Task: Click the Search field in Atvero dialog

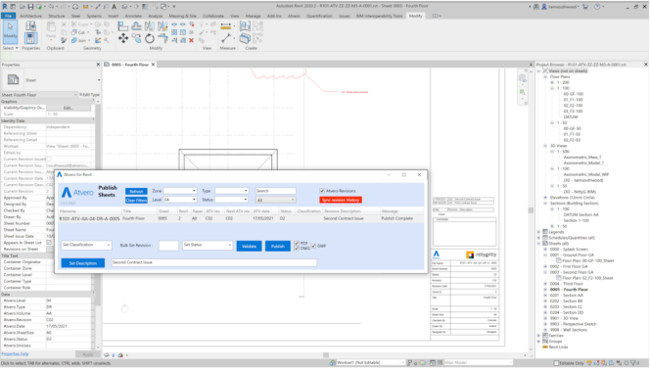Action: click(x=275, y=191)
